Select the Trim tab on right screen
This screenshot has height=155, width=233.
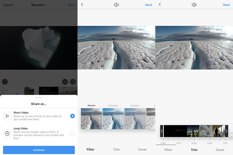click(x=194, y=150)
